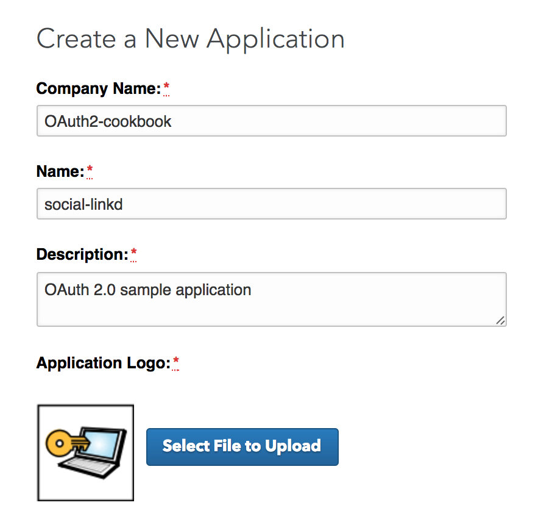Click the Name field label
This screenshot has width=552, height=522.
60,171
